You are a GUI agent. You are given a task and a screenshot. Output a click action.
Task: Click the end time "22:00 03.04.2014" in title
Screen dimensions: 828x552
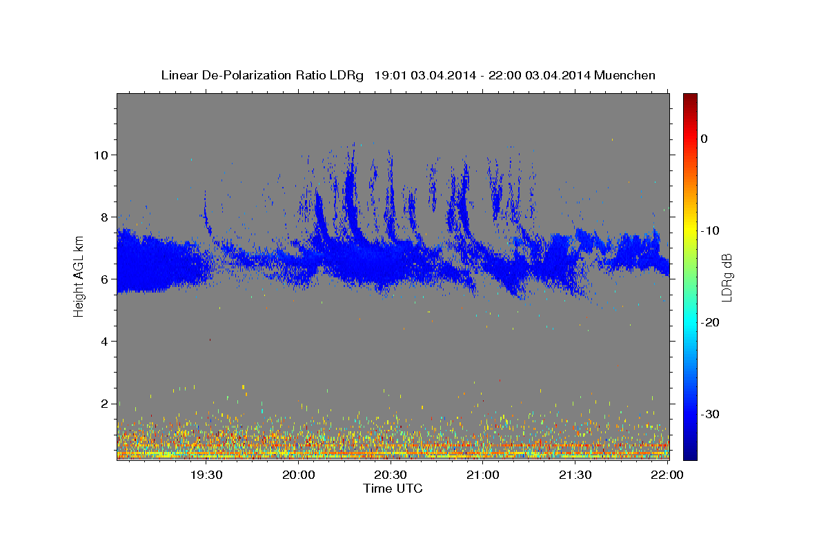click(540, 75)
